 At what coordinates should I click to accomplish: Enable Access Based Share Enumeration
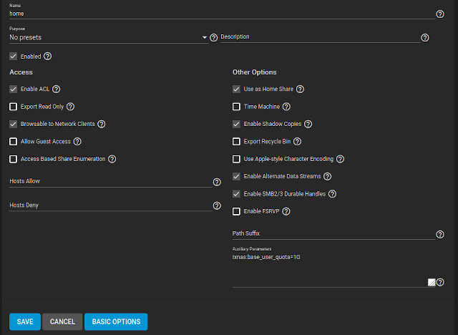point(13,159)
